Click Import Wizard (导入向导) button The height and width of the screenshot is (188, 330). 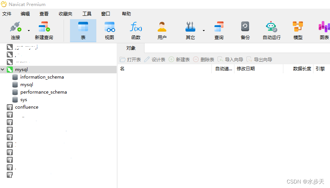point(230,60)
